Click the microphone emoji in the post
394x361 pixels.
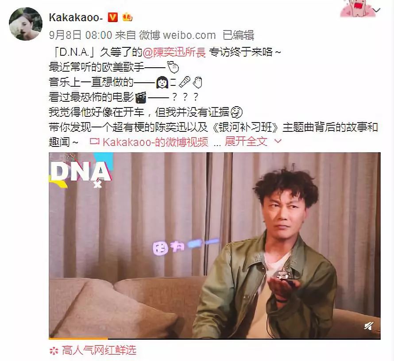click(185, 82)
